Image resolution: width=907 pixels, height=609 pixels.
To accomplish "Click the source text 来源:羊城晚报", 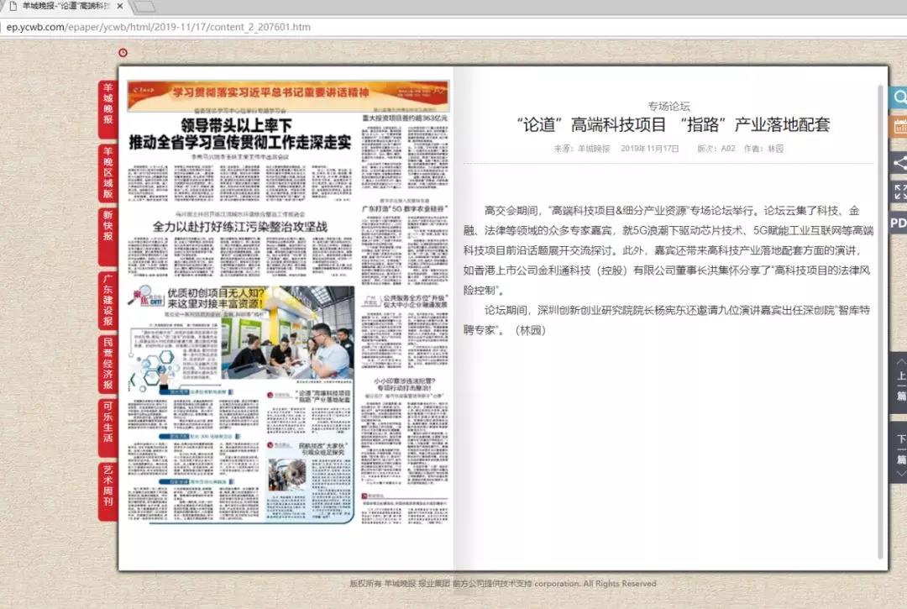I will tap(582, 149).
